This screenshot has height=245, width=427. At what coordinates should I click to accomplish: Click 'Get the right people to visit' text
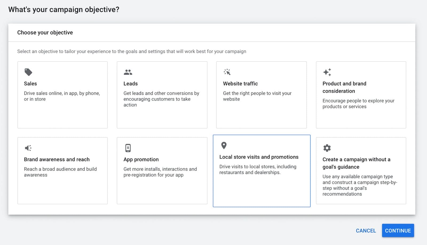point(257,96)
